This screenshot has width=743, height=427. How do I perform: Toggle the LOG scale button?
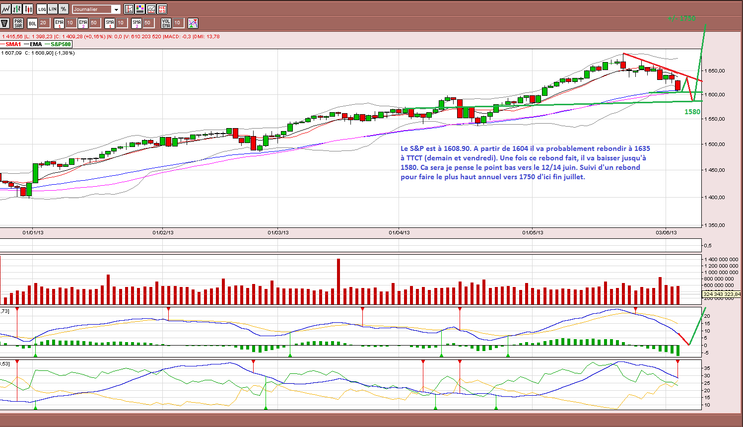pos(42,9)
